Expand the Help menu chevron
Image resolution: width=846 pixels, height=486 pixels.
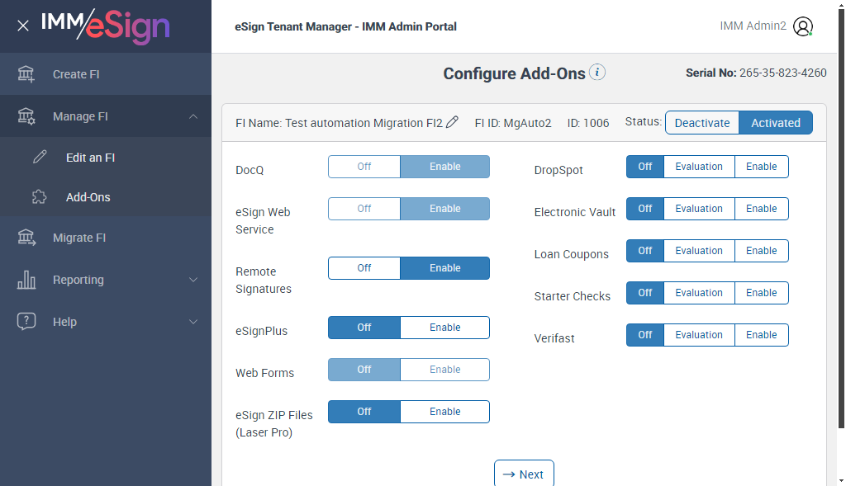[193, 322]
